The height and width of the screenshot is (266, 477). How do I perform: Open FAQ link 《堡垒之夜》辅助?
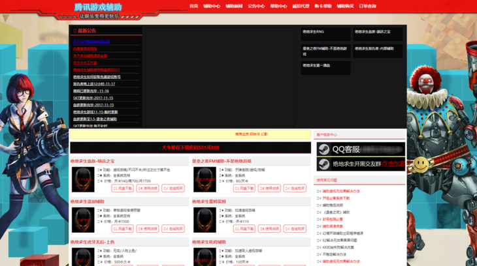336,213
